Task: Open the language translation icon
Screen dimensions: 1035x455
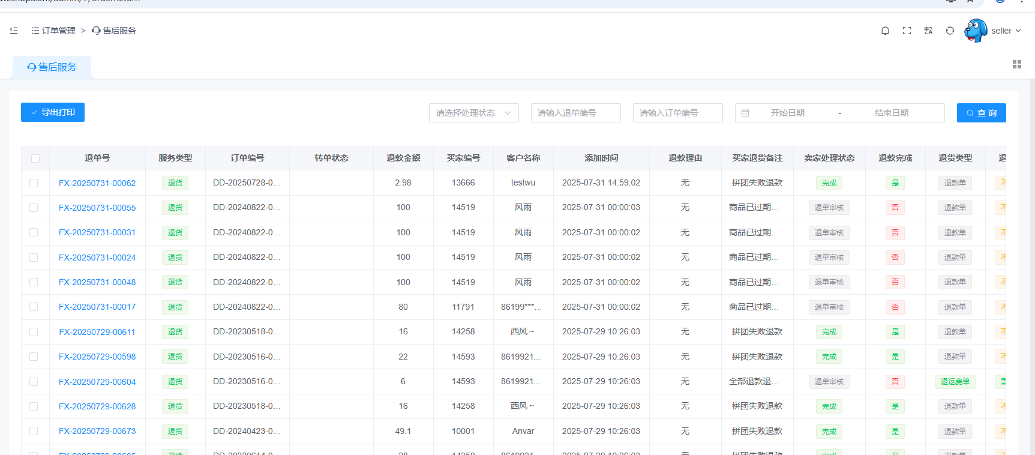Action: (928, 31)
